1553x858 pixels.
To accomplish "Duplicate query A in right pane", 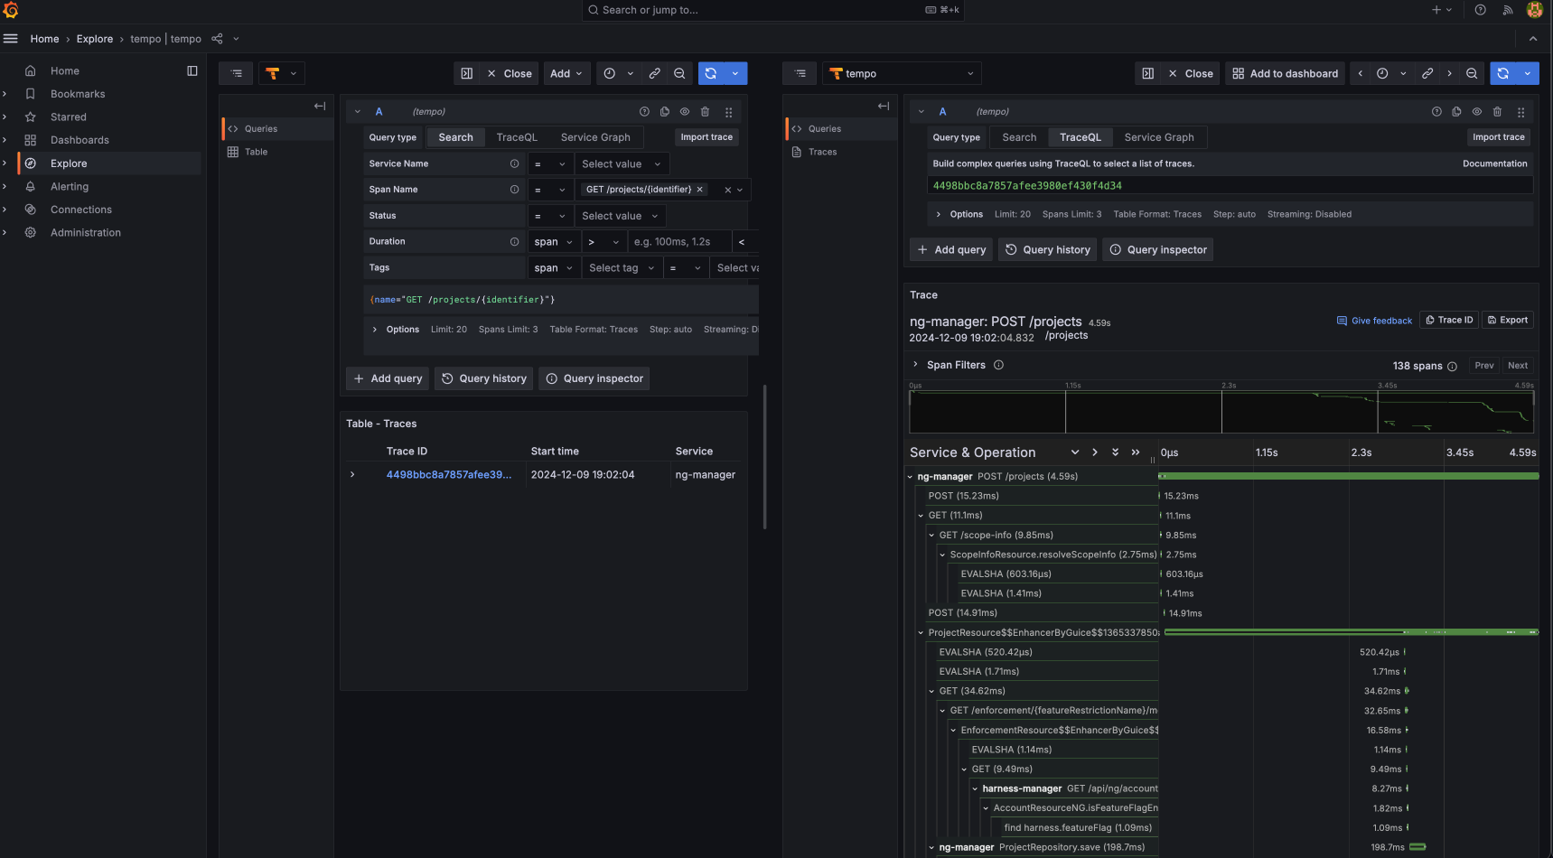I will click(1456, 112).
